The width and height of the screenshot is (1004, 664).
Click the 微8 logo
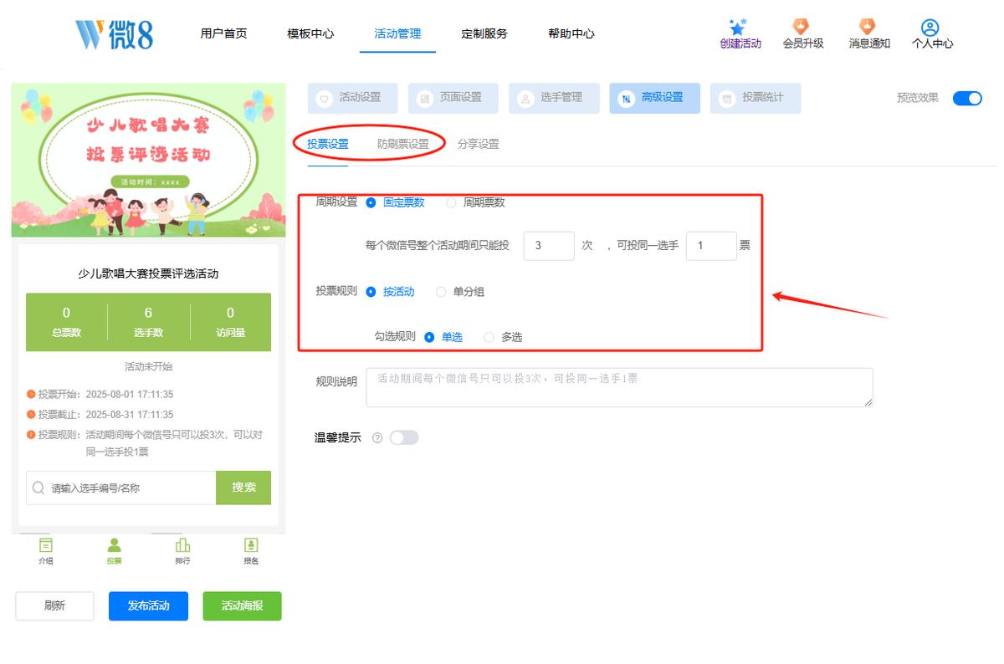114,33
